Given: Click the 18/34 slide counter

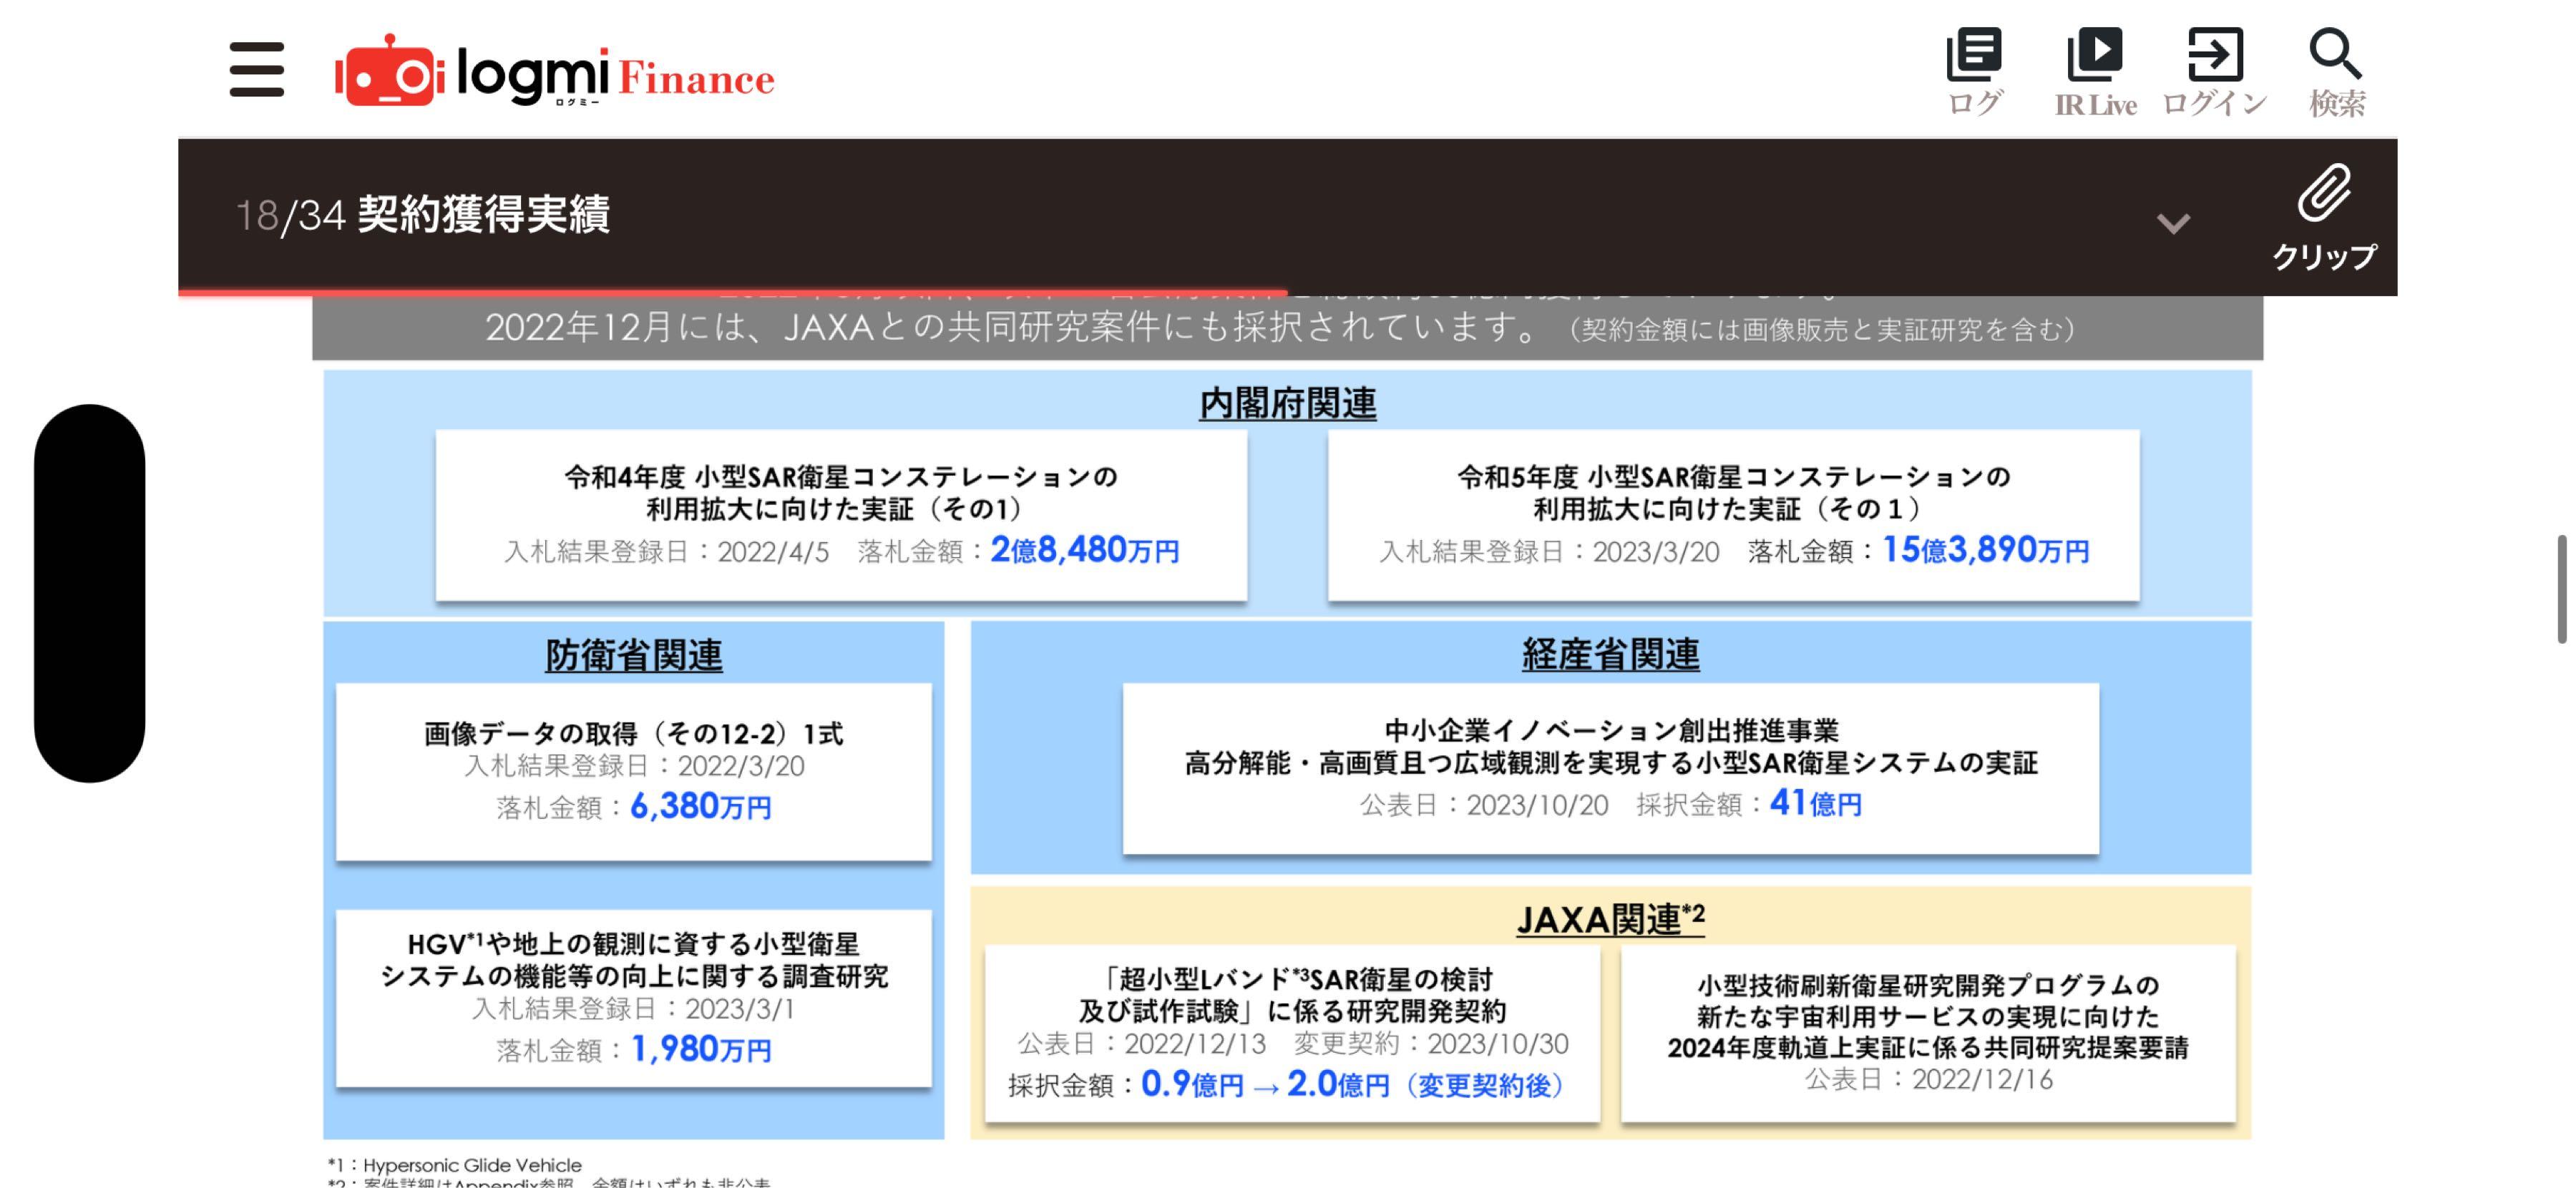Looking at the screenshot, I should pyautogui.click(x=288, y=215).
